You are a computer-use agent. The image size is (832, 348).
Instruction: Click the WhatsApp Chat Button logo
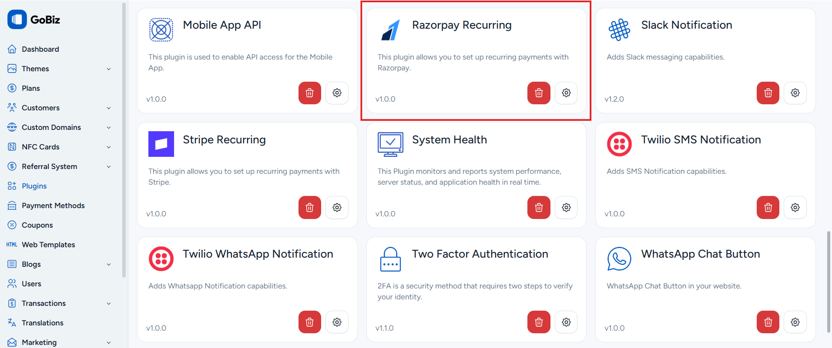point(619,259)
